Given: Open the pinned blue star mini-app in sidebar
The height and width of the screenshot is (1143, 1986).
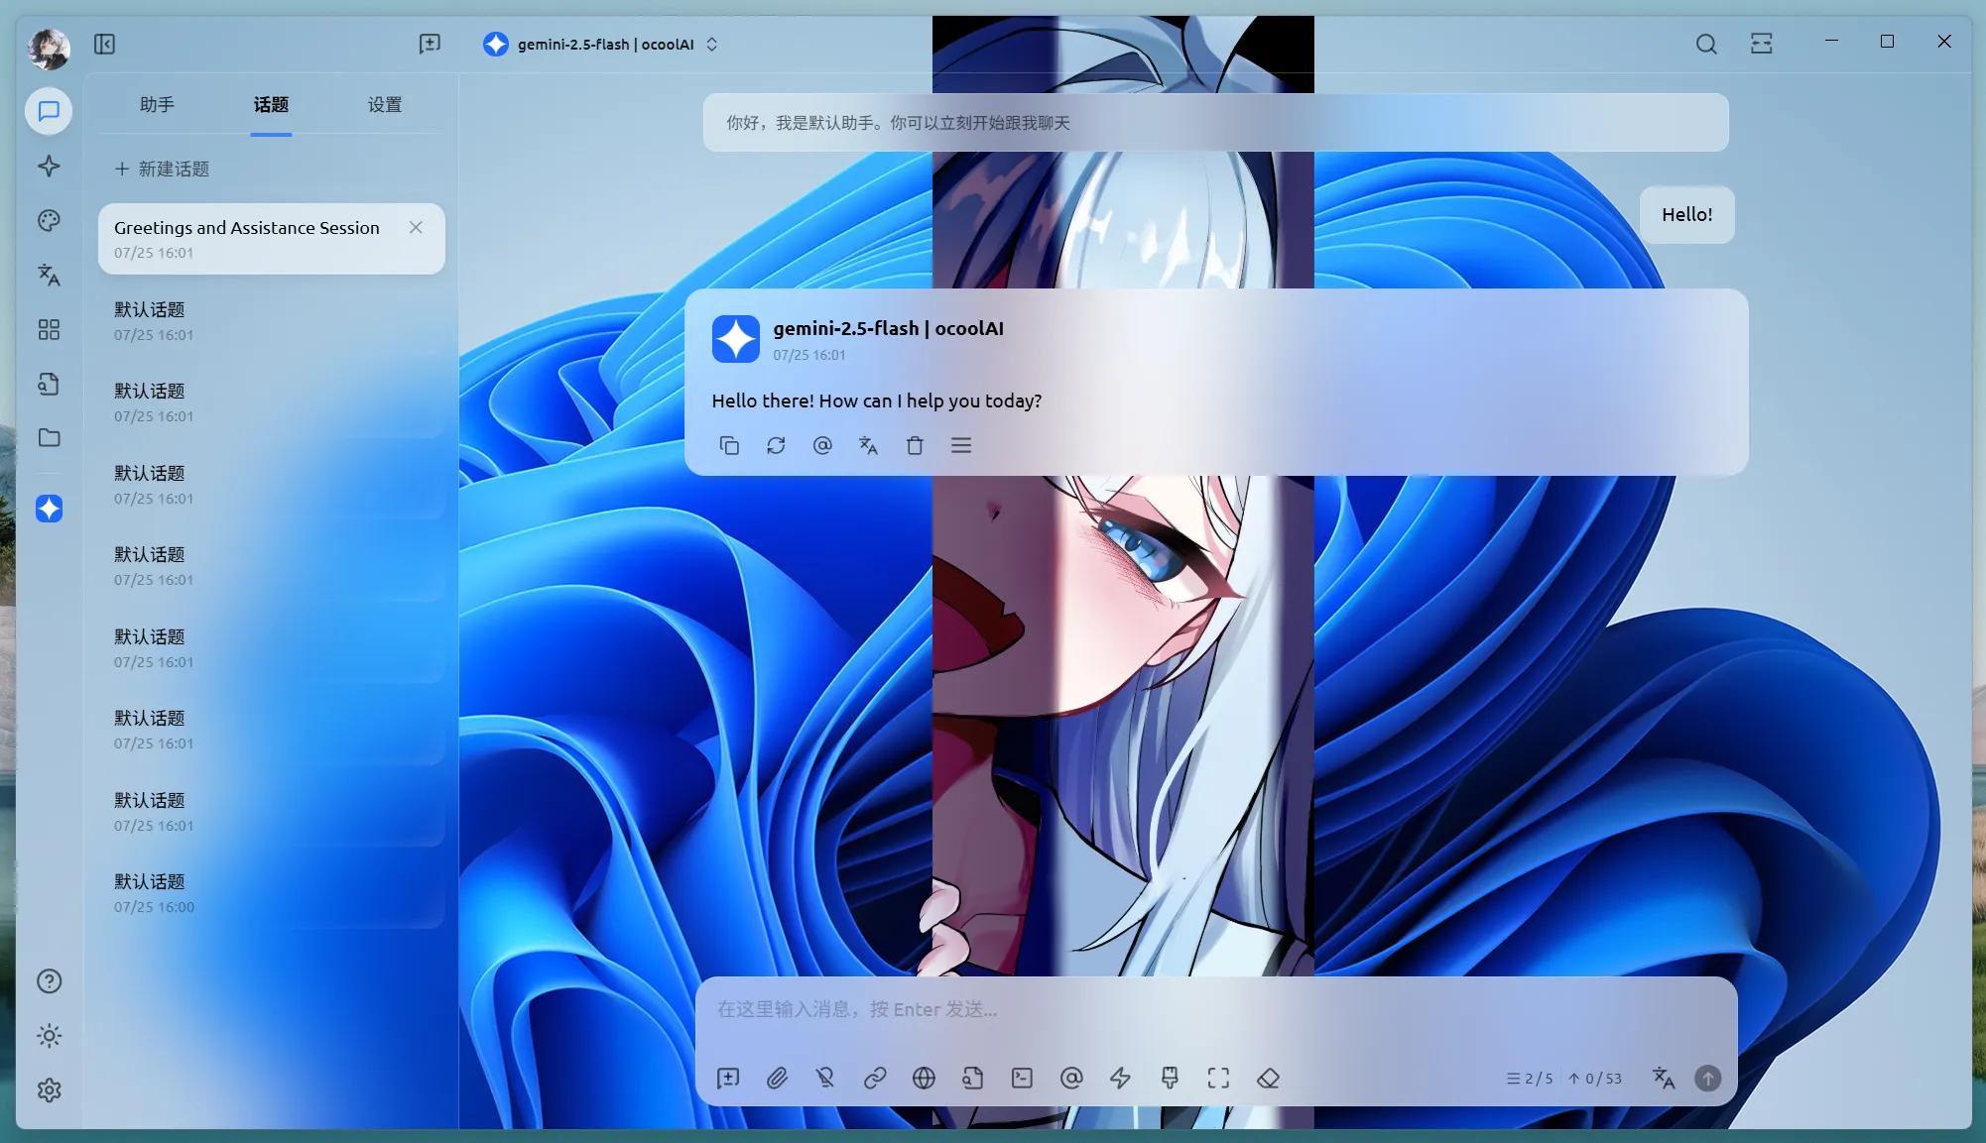Looking at the screenshot, I should point(49,509).
